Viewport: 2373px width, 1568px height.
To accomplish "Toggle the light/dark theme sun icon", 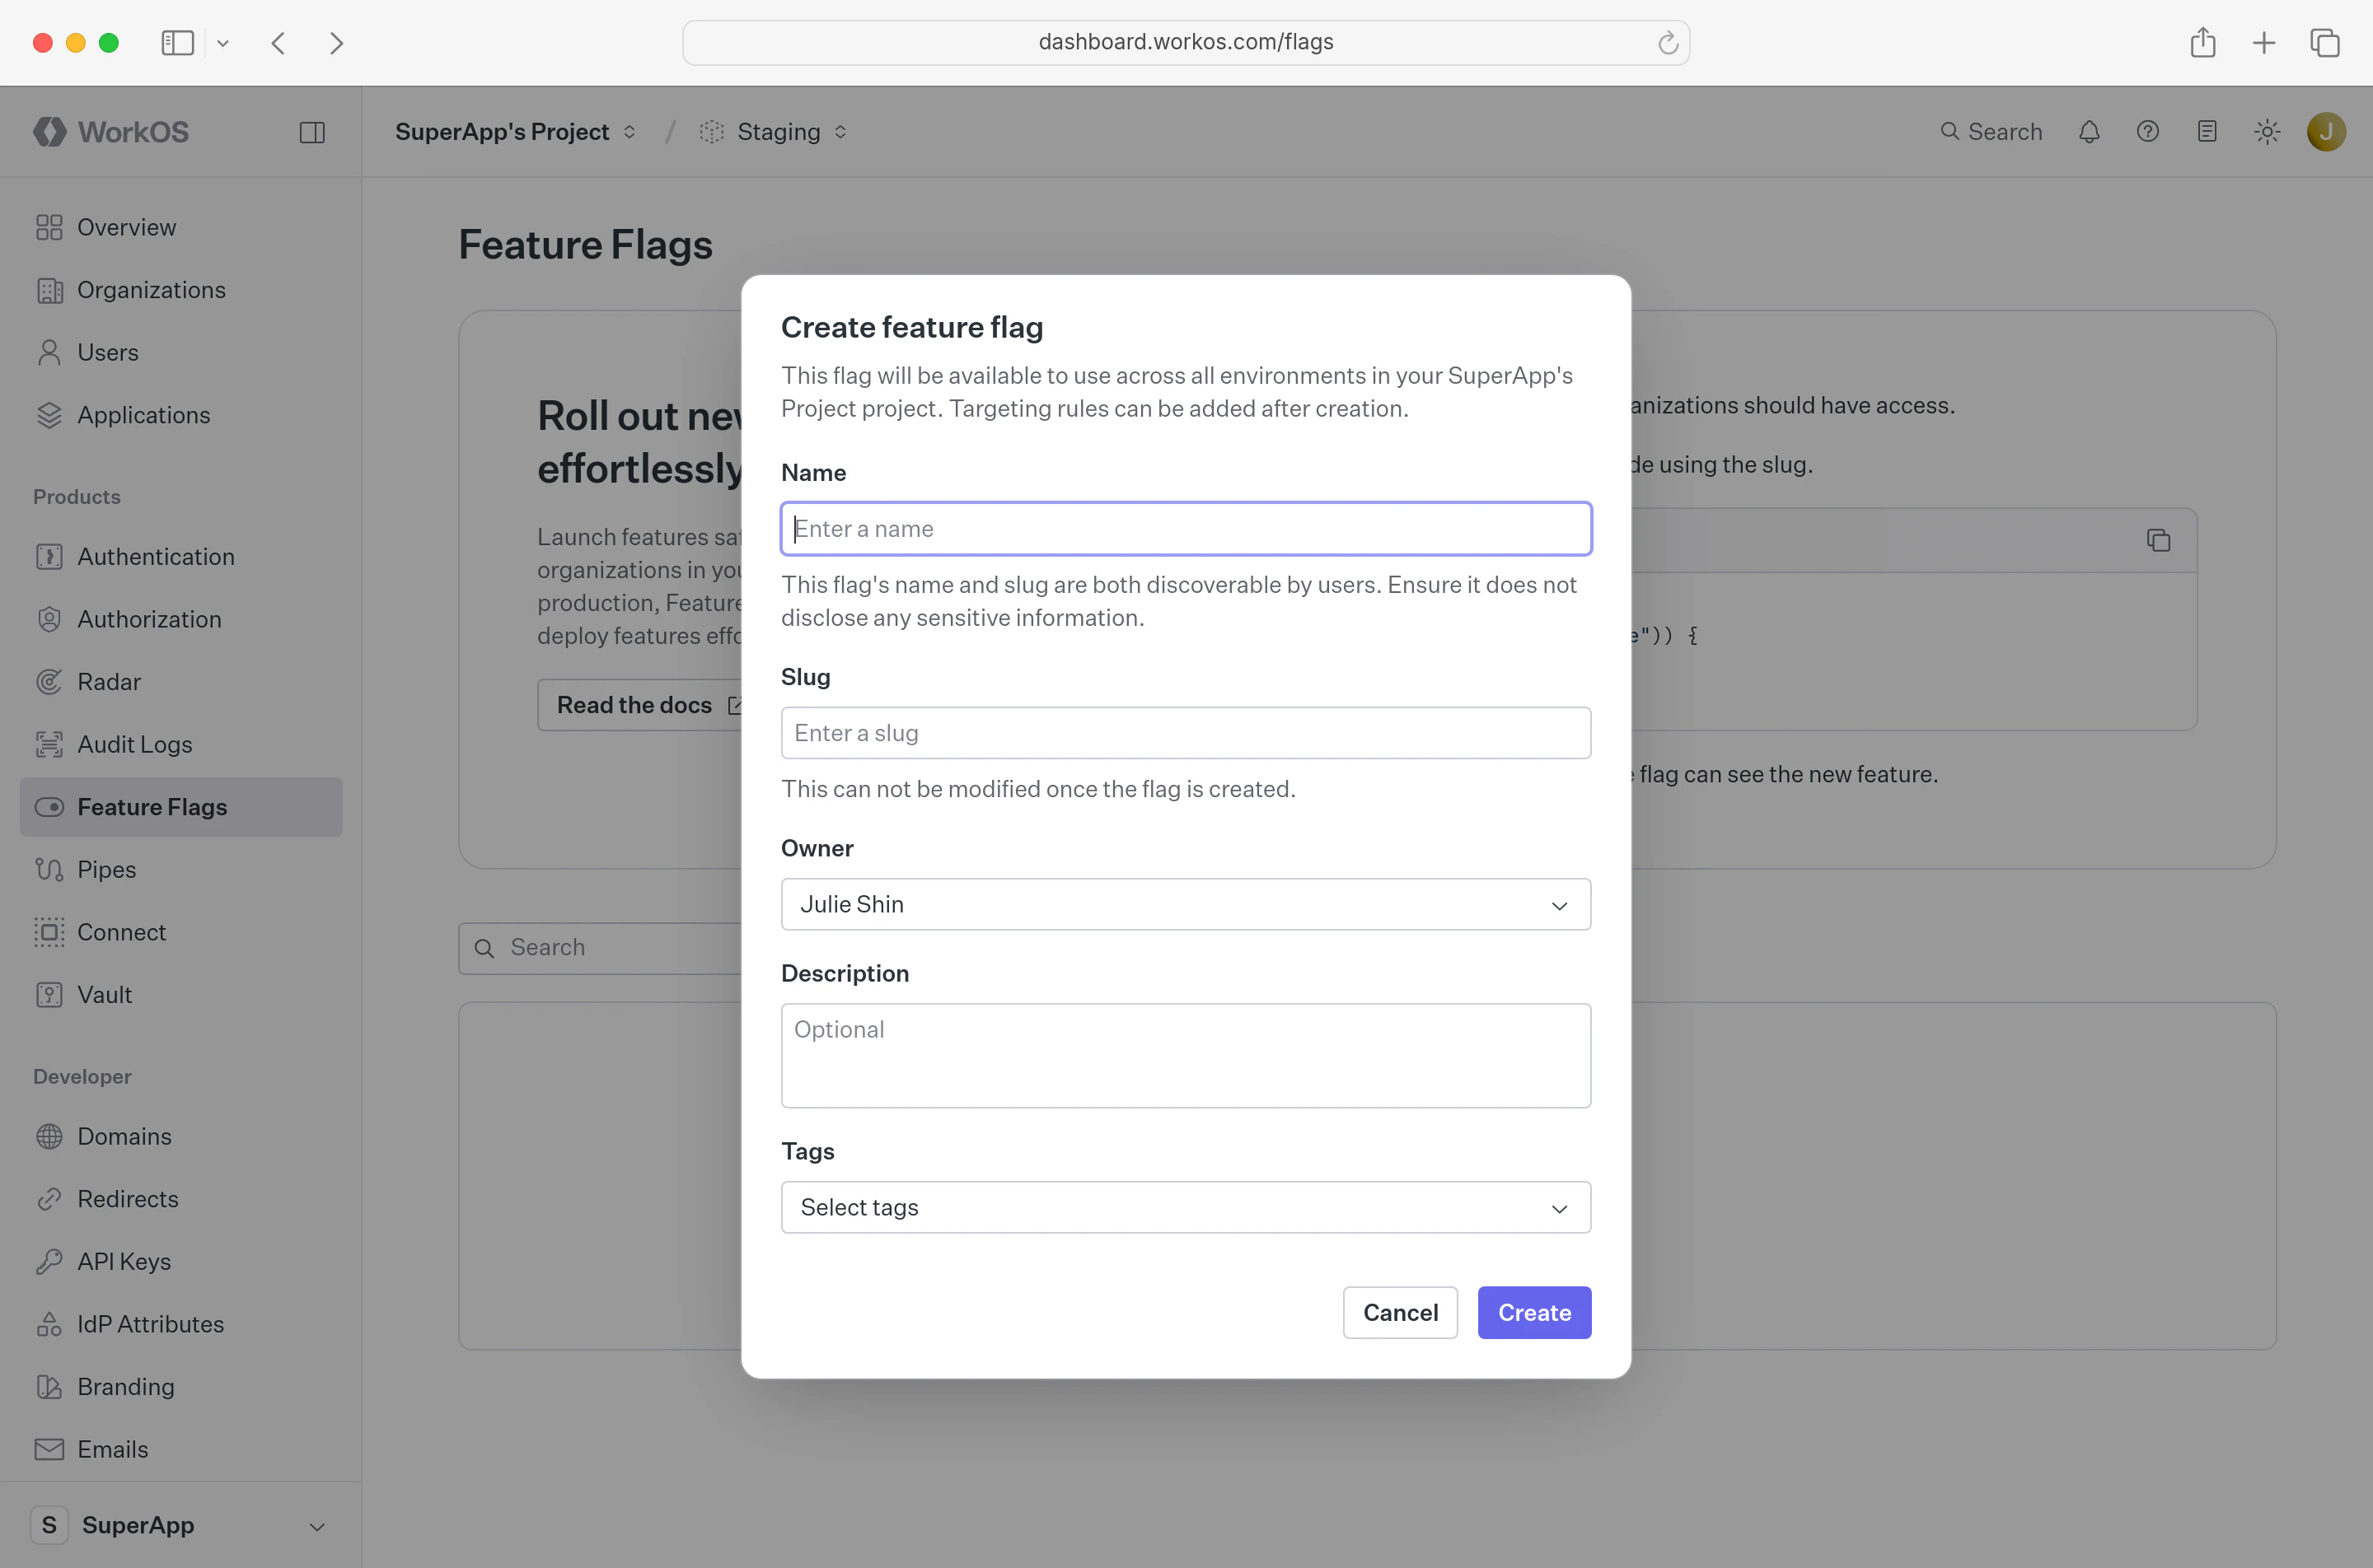I will click(2267, 132).
